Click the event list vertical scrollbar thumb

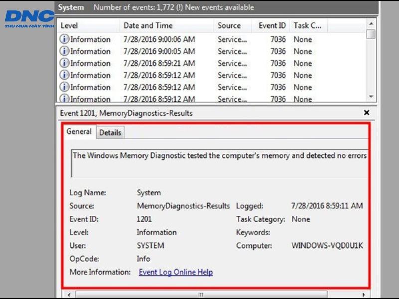pos(371,34)
